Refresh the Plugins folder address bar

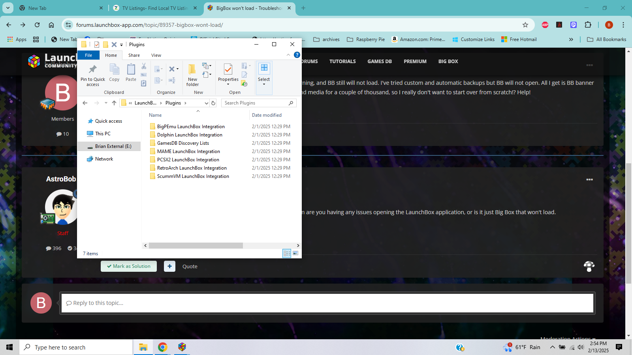click(213, 103)
